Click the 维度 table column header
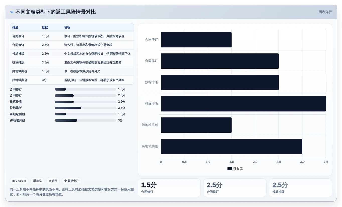The image size is (342, 207). [x=15, y=27]
